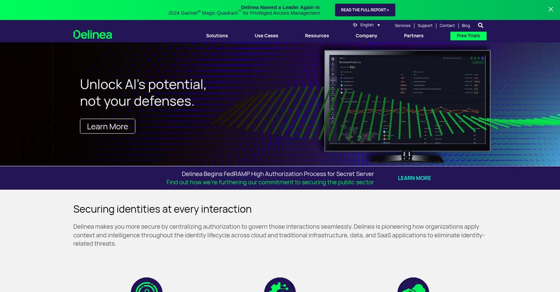Open the Partners menu

[414, 36]
